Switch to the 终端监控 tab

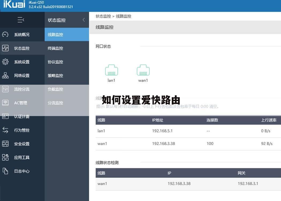(x=55, y=48)
